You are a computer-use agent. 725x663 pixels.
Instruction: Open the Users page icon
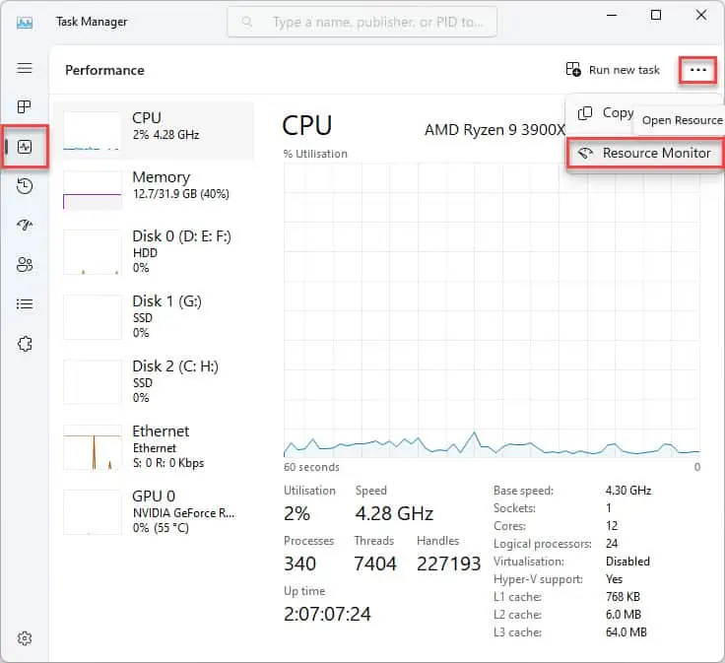click(x=25, y=264)
